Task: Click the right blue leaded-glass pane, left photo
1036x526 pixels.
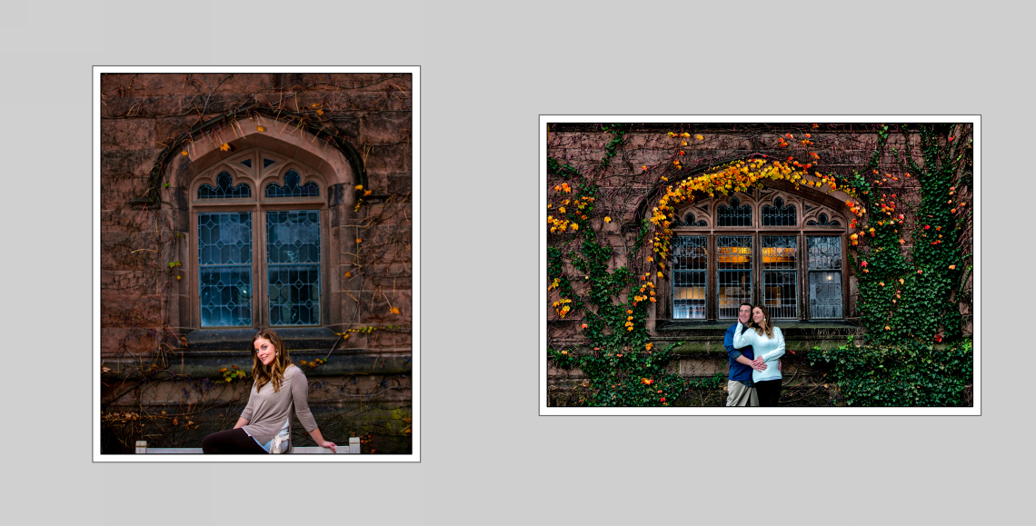Action: pyautogui.click(x=293, y=268)
